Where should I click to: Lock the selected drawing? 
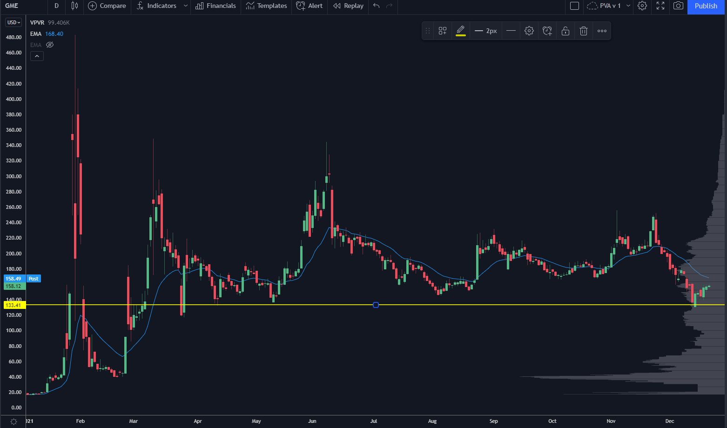tap(565, 31)
